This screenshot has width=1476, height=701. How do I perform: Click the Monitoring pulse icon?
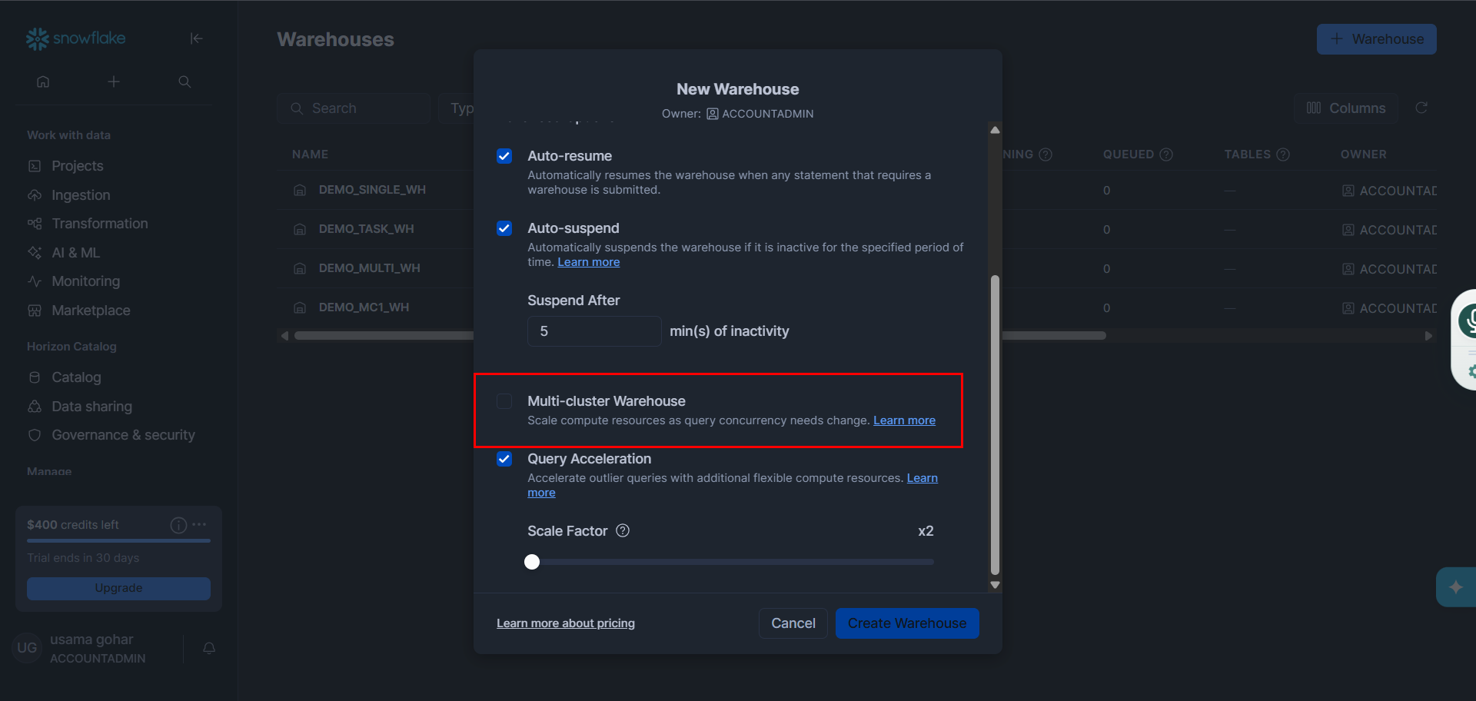pos(35,281)
